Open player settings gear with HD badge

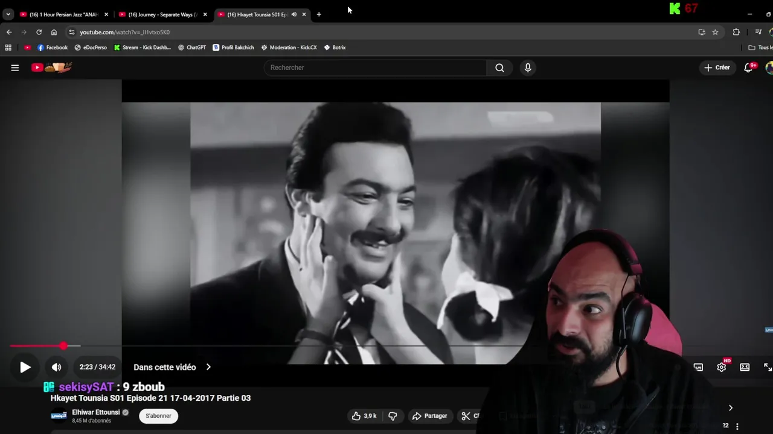722,367
